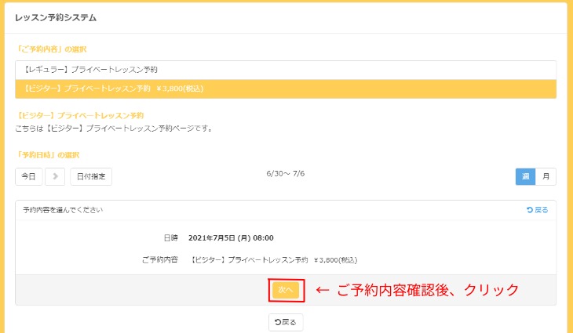Screen dimensions: 573x333
Task: Click the 戻る link with undo icon at panel top right
Action: click(538, 210)
